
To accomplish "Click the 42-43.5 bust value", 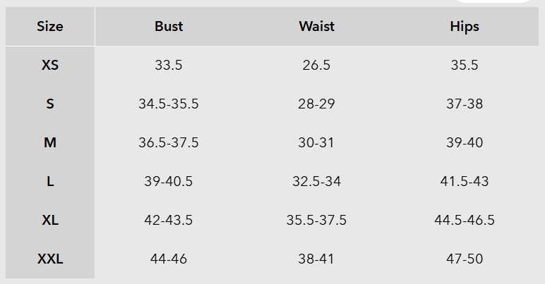I will tap(169, 220).
